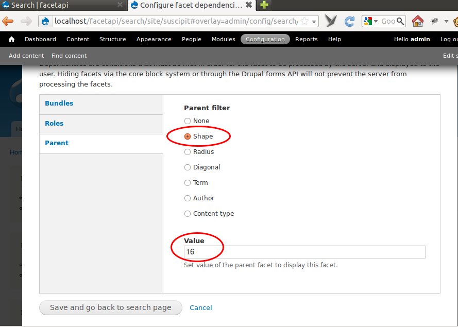Select the Configure facet dependencies tab
Viewport: 458px width, 327px height.
click(x=191, y=5)
